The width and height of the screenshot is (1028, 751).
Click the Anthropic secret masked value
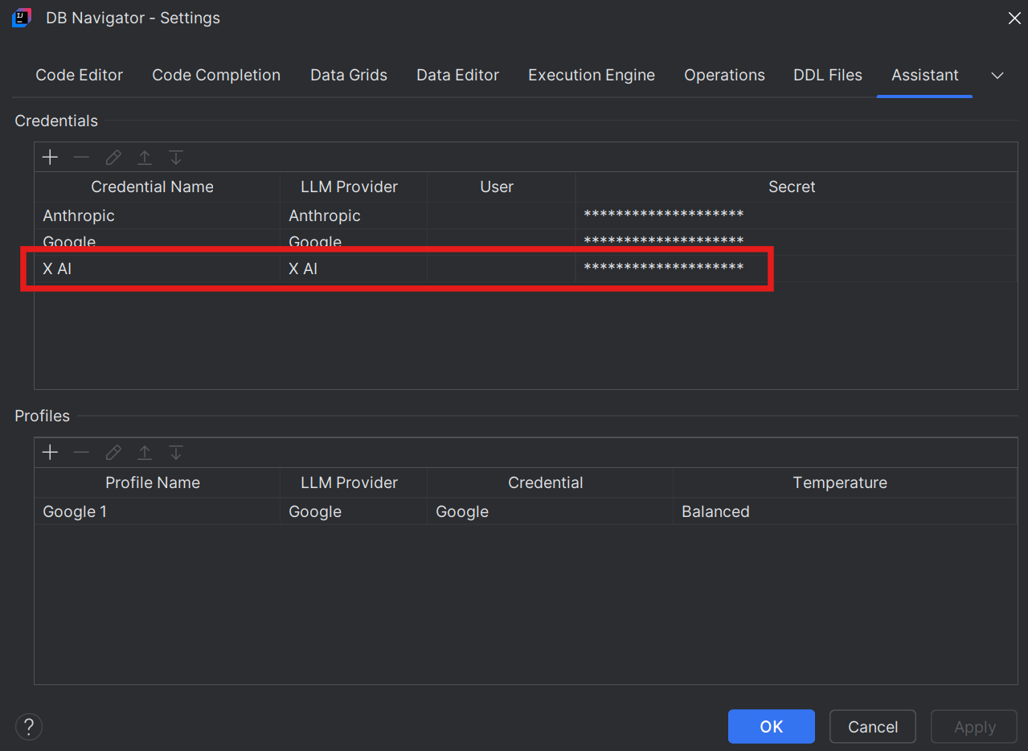click(x=664, y=215)
